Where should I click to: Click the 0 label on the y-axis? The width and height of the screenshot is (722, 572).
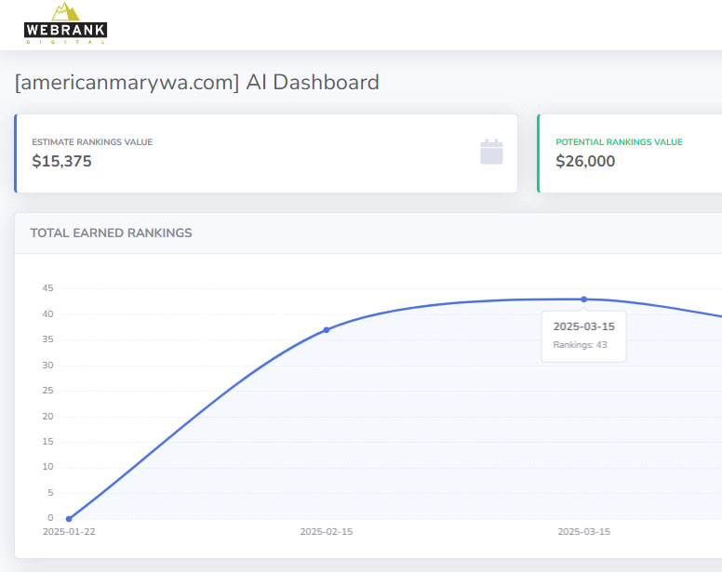[x=51, y=518]
